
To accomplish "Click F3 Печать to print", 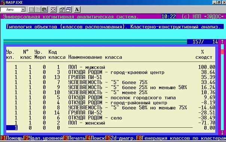I will [74, 138].
